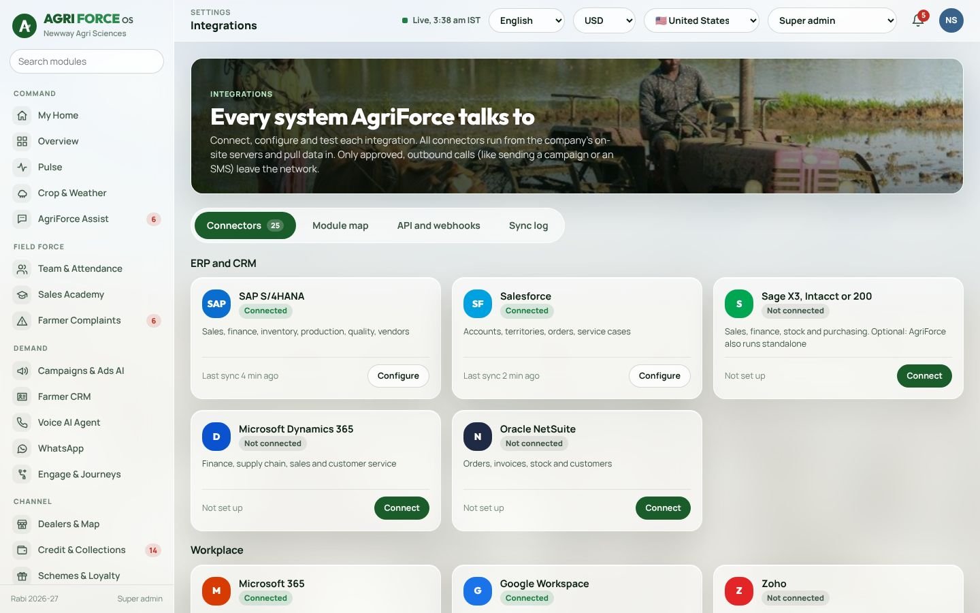Open the Engage & Journeys icon
Screen dimensions: 980x613
(22, 475)
